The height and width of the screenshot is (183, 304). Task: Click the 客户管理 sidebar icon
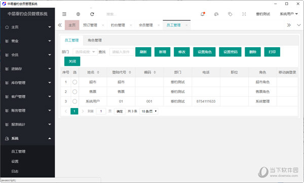coord(7,97)
